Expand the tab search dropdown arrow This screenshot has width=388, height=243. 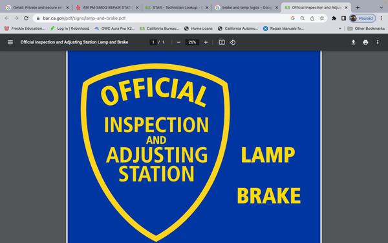tap(381, 8)
